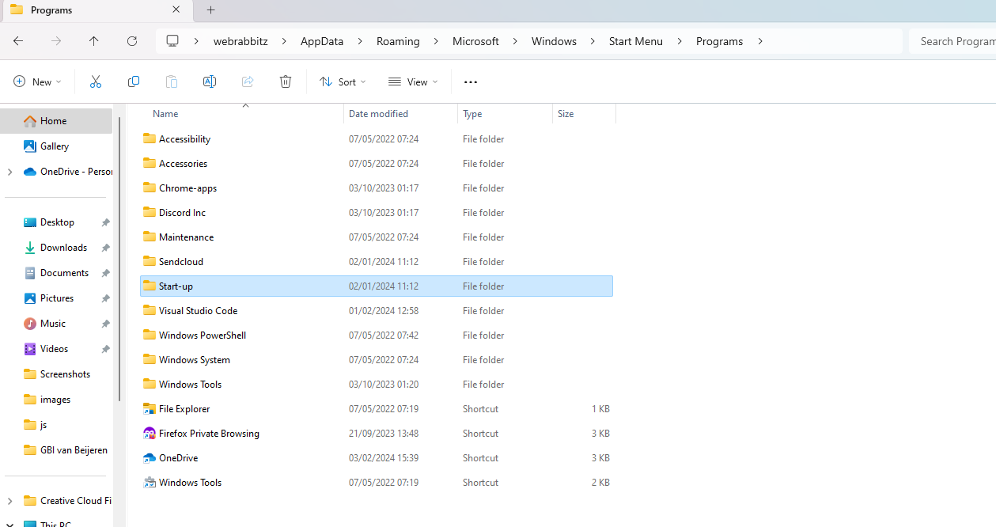Refresh the folder view
The width and height of the screenshot is (996, 527).
click(x=131, y=40)
